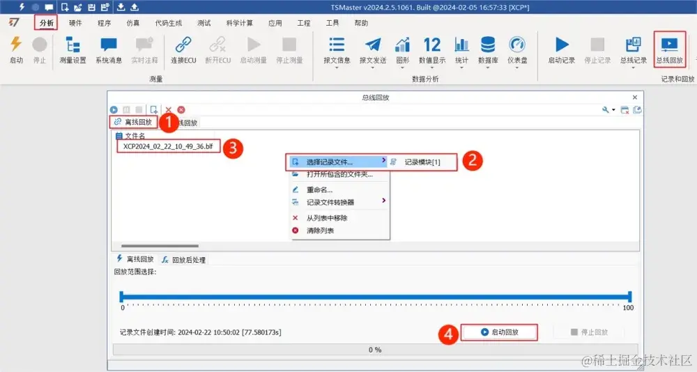Screen dimensions: 697x372
Task: Click the file list horizontal scrollbar
Action: coord(160,246)
